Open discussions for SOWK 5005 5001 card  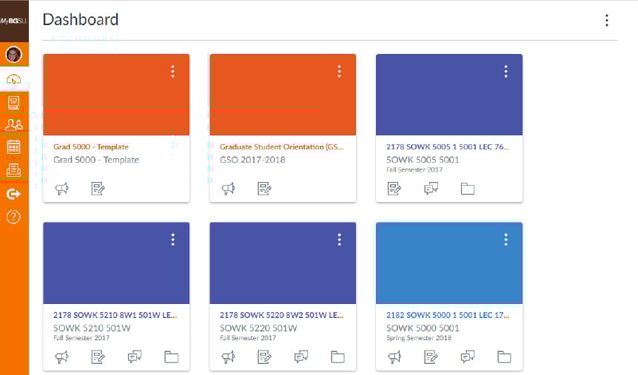click(431, 189)
